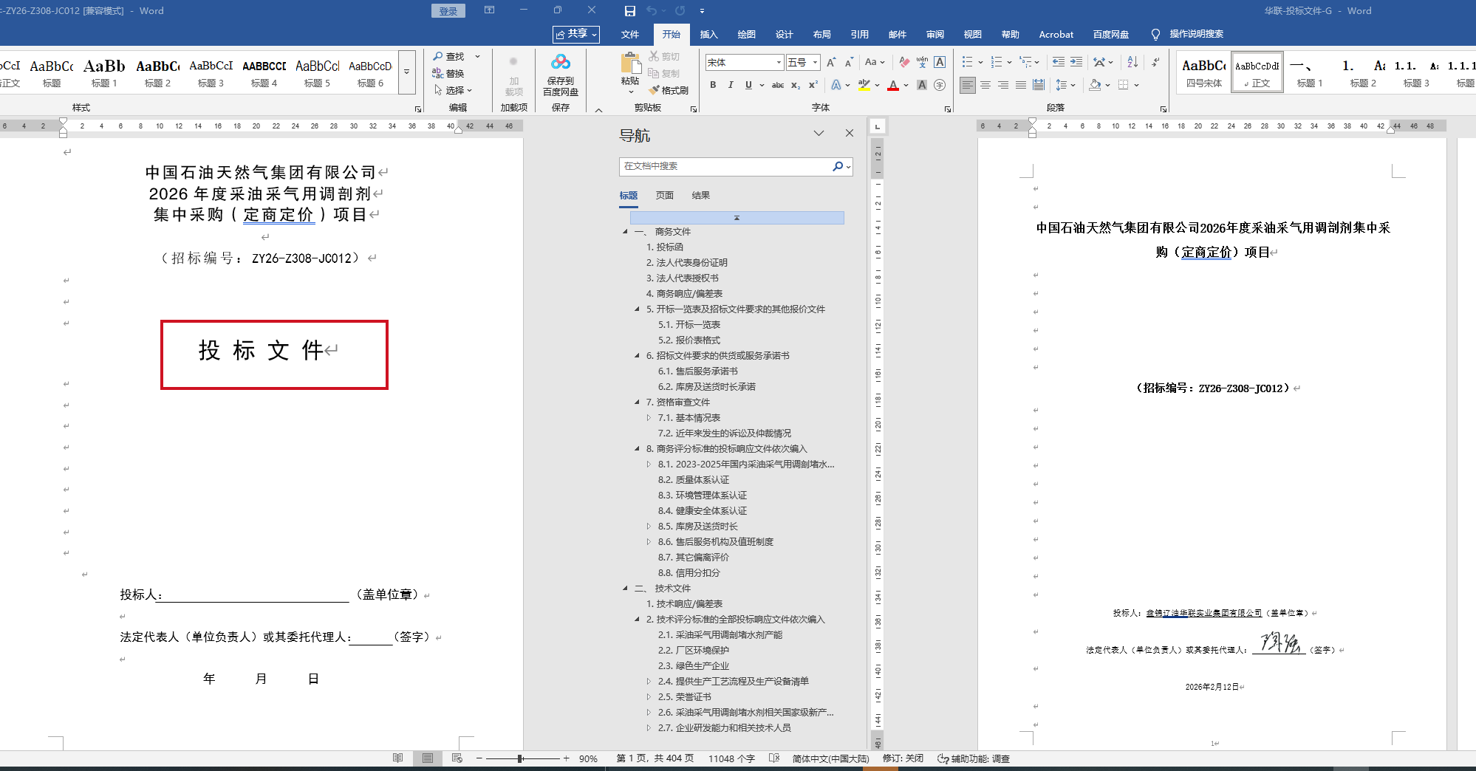Open the 布局 (Layout) ribbon tab
This screenshot has height=771, width=1476.
[x=821, y=34]
